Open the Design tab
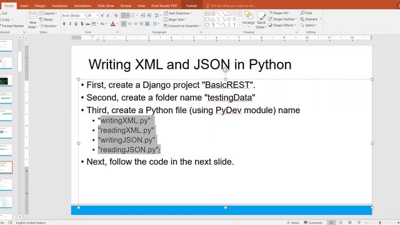Viewport: 400px width, 225px height. pyautogui.click(x=40, y=6)
